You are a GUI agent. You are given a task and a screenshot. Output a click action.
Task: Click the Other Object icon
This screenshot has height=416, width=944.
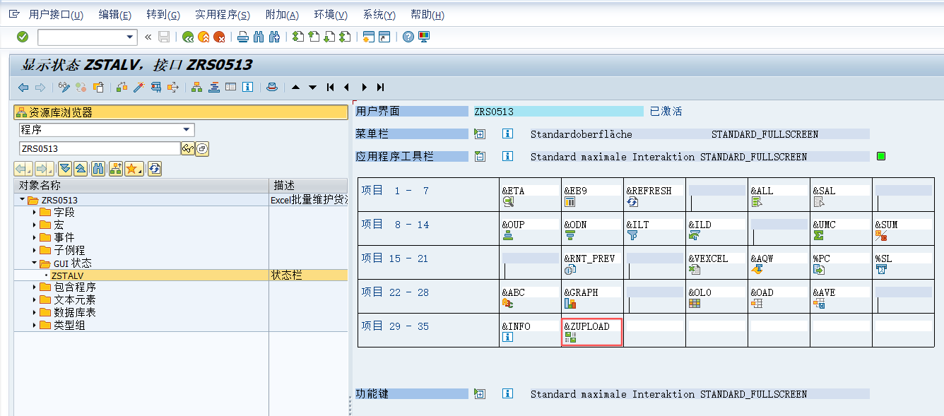coord(98,88)
